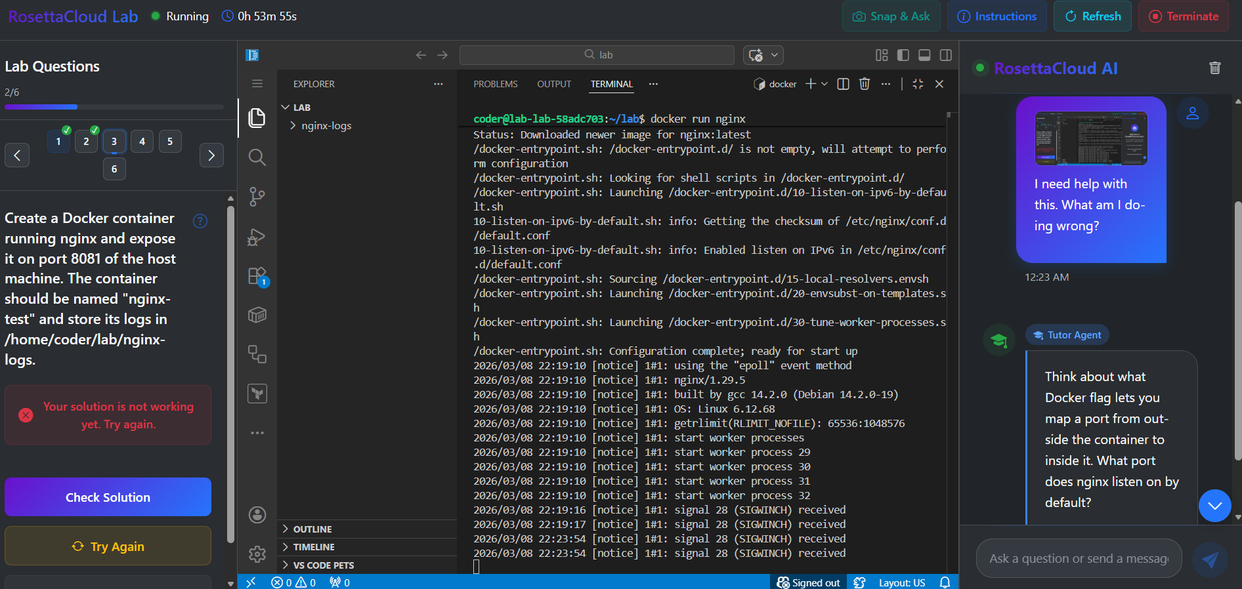This screenshot has width=1242, height=589.
Task: Close the terminal panel
Action: point(939,84)
